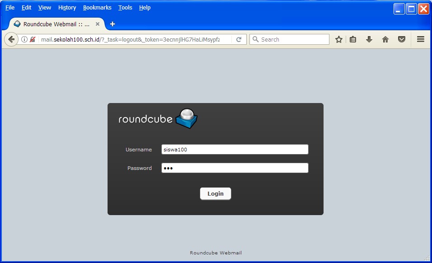This screenshot has height=263, width=432.
Task: Click the Username field containing siswa100
Action: tap(235, 150)
